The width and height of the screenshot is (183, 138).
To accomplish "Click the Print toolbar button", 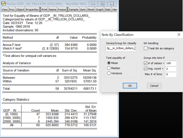I will point(44,10).
